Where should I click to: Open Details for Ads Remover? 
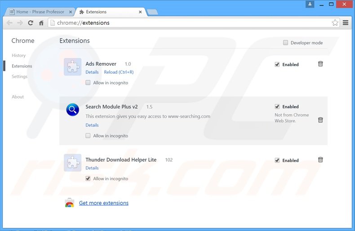coord(92,72)
